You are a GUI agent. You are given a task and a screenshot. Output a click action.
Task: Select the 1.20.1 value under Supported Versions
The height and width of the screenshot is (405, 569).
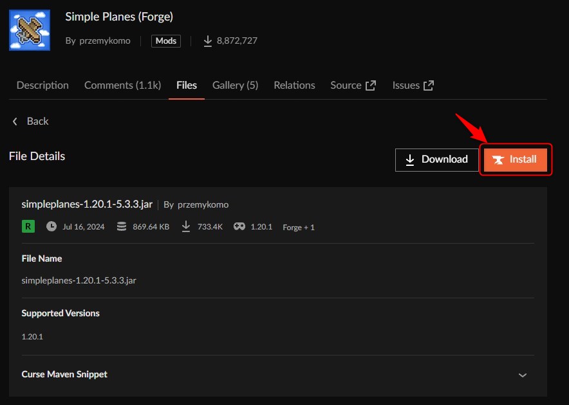(x=32, y=336)
